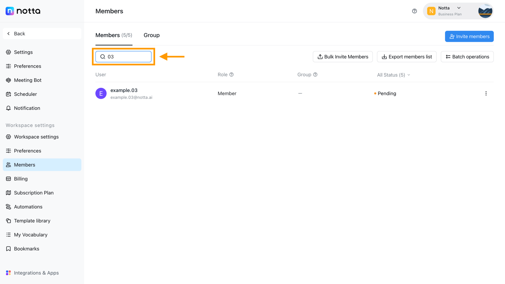
Task: Open Billing page
Action: (x=42, y=179)
